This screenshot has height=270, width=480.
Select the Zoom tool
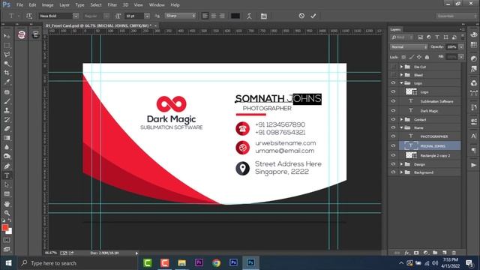coord(7,213)
